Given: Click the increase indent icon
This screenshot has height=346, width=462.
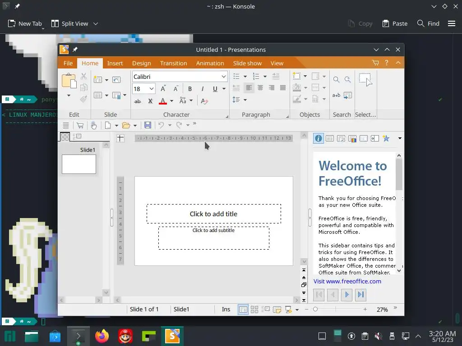Looking at the screenshot, I should 276,76.
